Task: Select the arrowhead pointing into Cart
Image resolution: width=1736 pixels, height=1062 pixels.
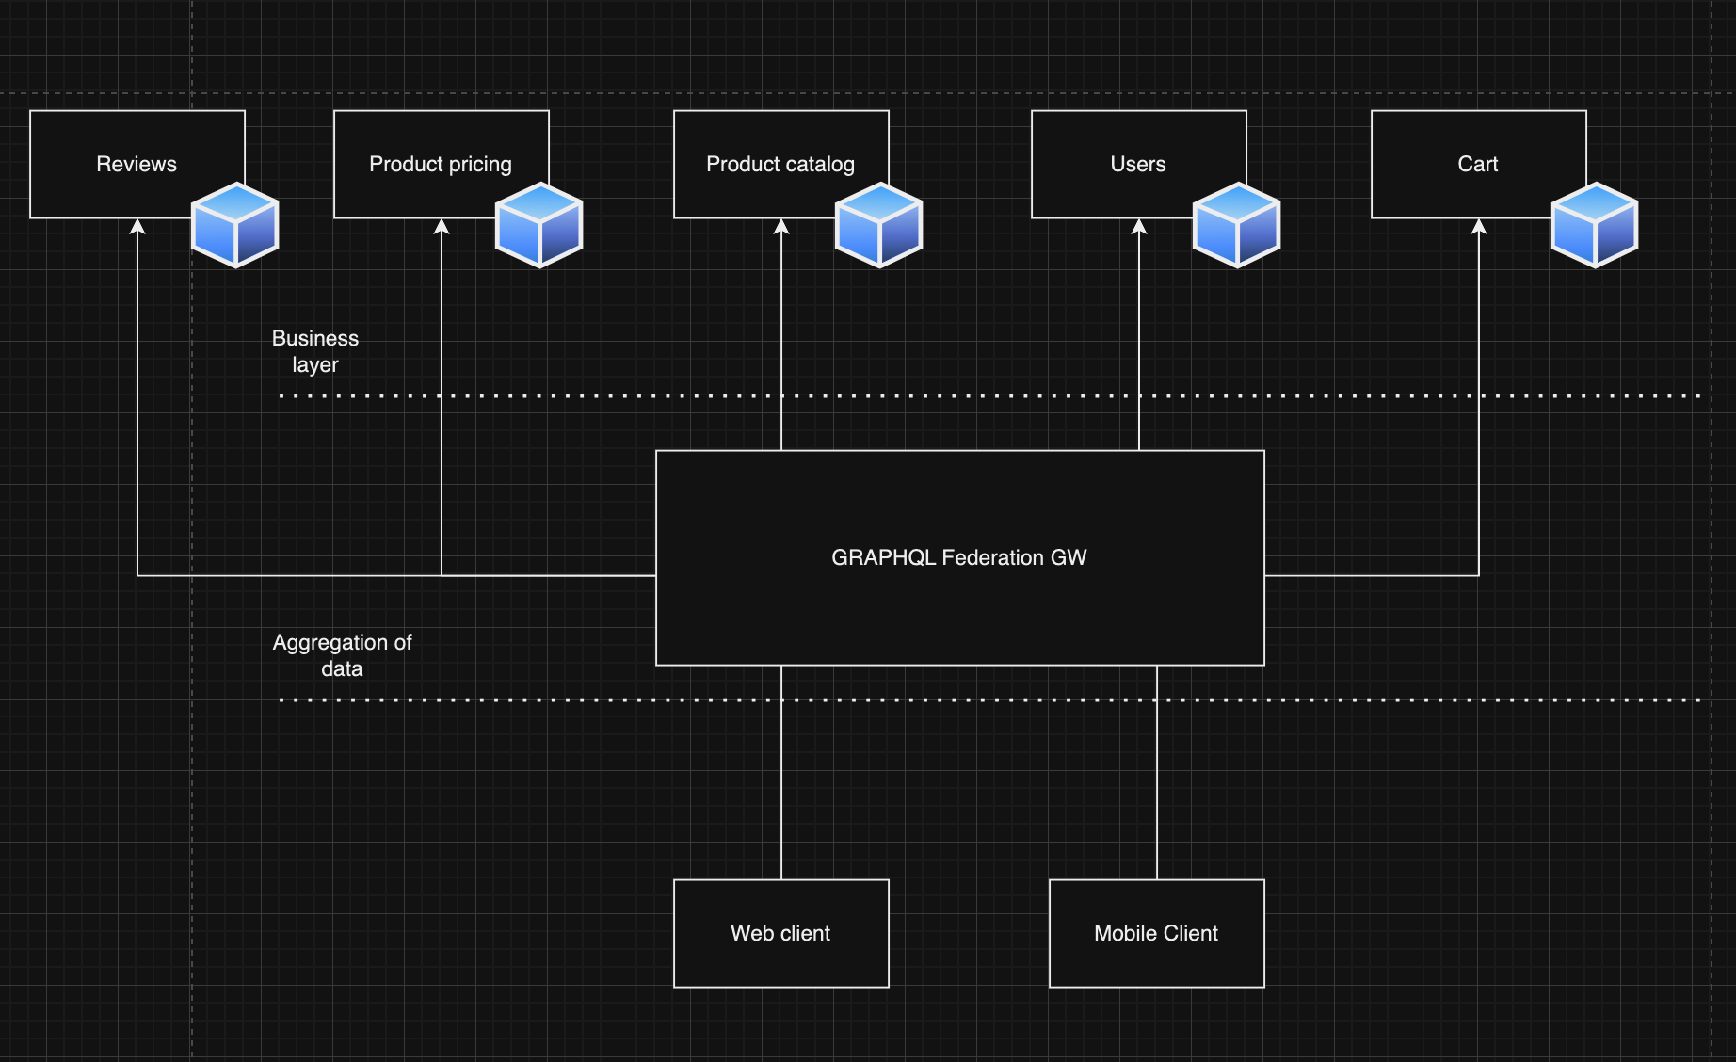Action: [1479, 226]
